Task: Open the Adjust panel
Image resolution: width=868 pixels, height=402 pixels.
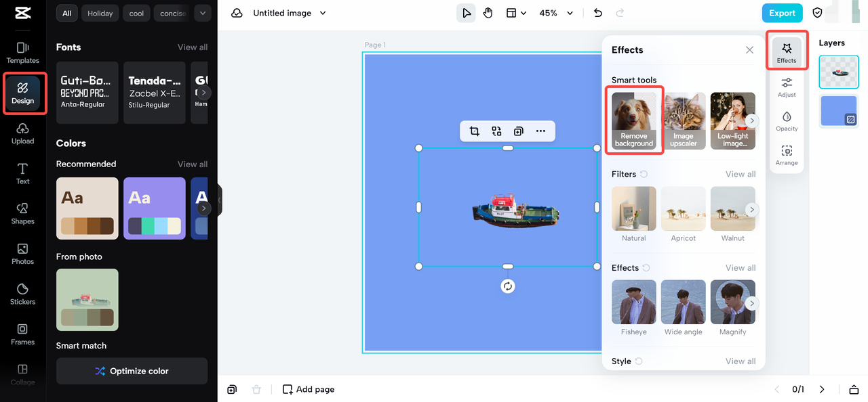Action: [x=787, y=87]
